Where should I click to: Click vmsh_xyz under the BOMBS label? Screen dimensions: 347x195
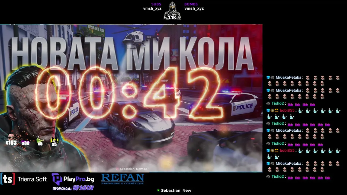pos(194,8)
